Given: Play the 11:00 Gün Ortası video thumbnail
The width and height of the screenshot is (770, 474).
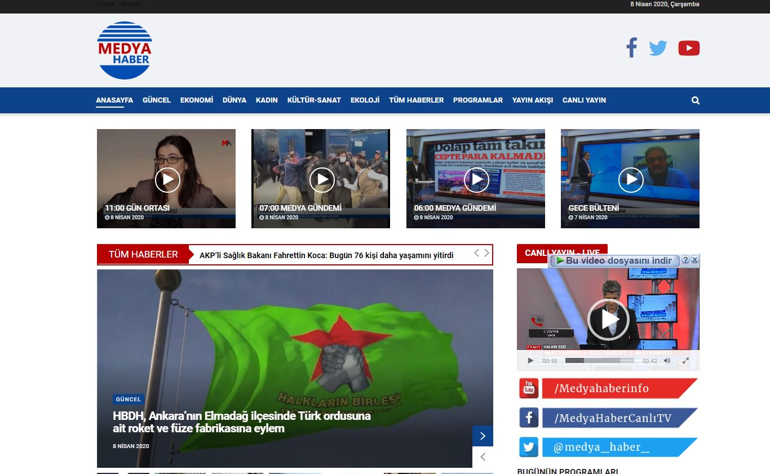Looking at the screenshot, I should point(167,180).
